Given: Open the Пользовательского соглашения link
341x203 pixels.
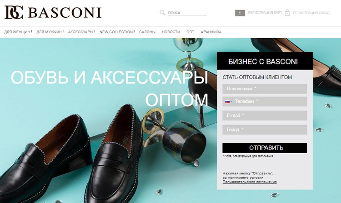Looking at the screenshot, I should [250, 182].
